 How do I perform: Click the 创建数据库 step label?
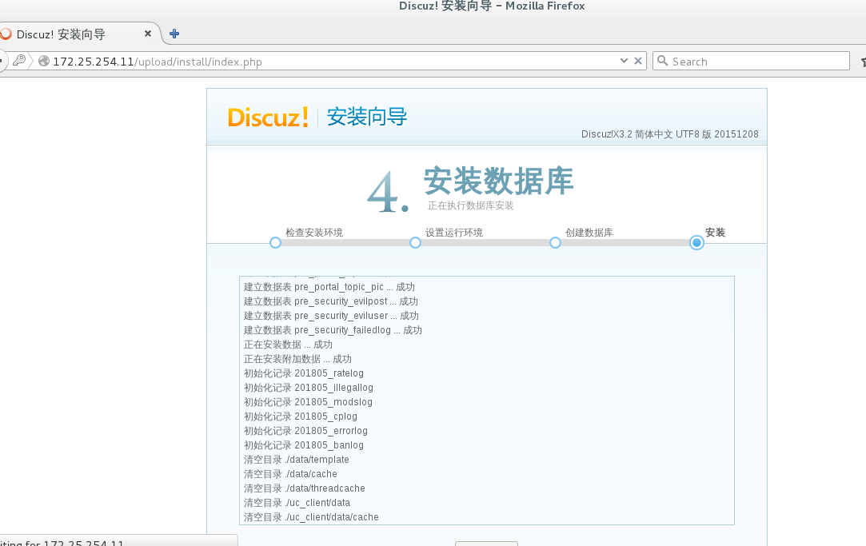589,233
